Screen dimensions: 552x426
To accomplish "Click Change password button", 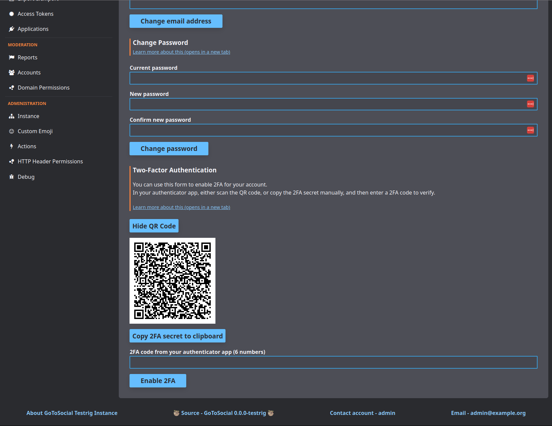I will (x=169, y=149).
